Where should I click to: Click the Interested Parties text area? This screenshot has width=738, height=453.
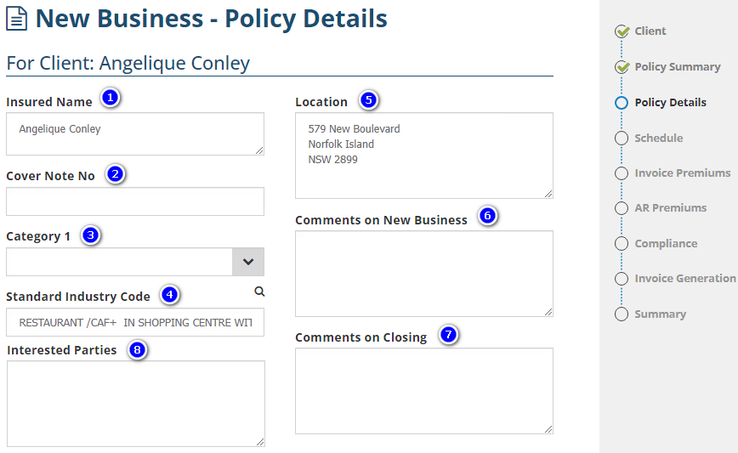click(x=135, y=403)
